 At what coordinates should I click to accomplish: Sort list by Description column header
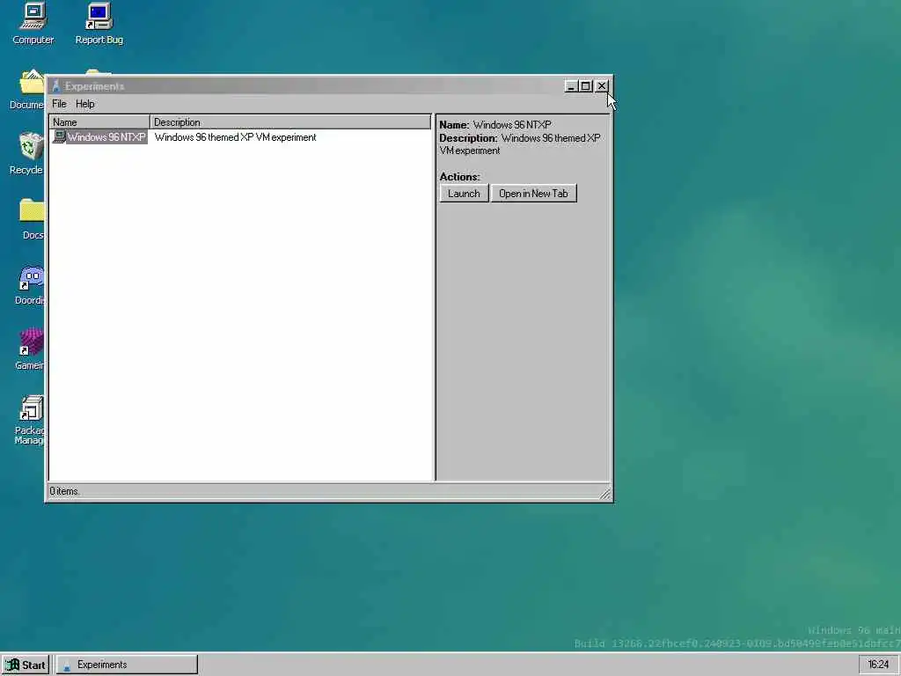click(290, 121)
